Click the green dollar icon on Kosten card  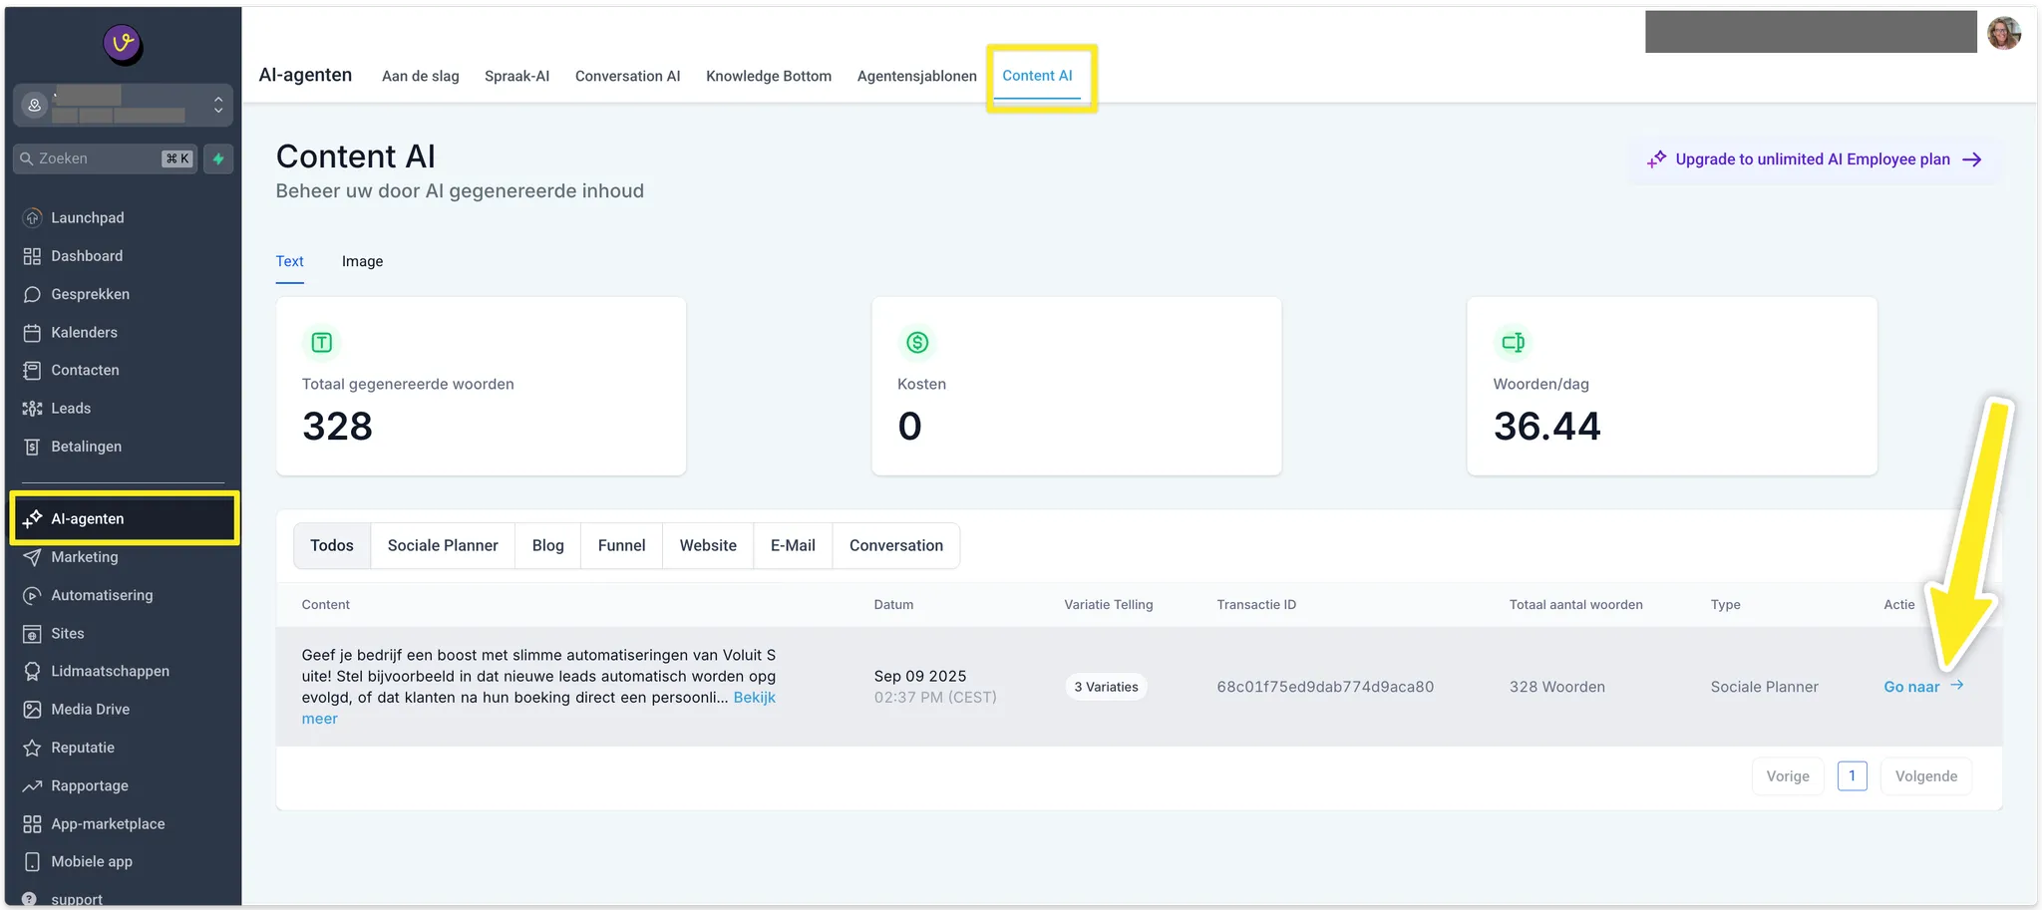coord(917,343)
